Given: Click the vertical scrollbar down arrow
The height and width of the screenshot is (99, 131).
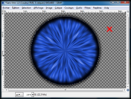Looking at the screenshot, I should 128,87.
